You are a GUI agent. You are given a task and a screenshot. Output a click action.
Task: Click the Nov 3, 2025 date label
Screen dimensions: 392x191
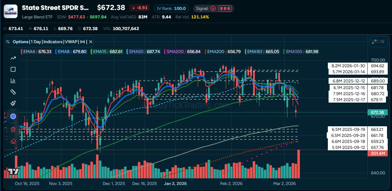61,184
